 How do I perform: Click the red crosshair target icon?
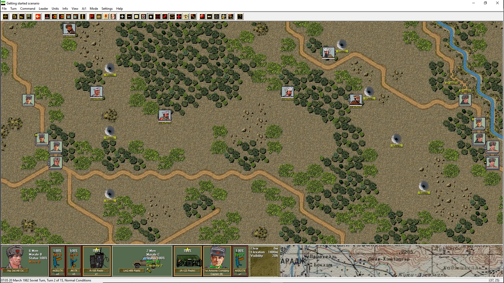click(158, 17)
